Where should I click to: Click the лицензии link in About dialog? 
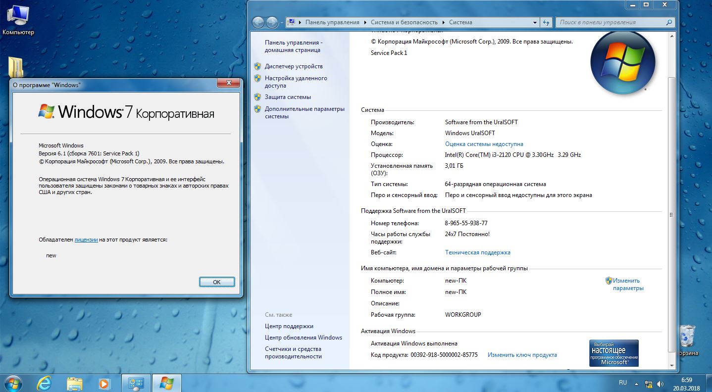point(86,240)
